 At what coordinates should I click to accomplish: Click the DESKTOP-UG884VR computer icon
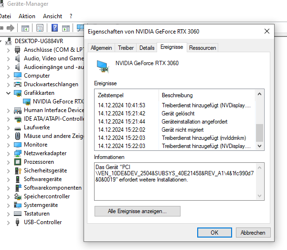(9, 41)
